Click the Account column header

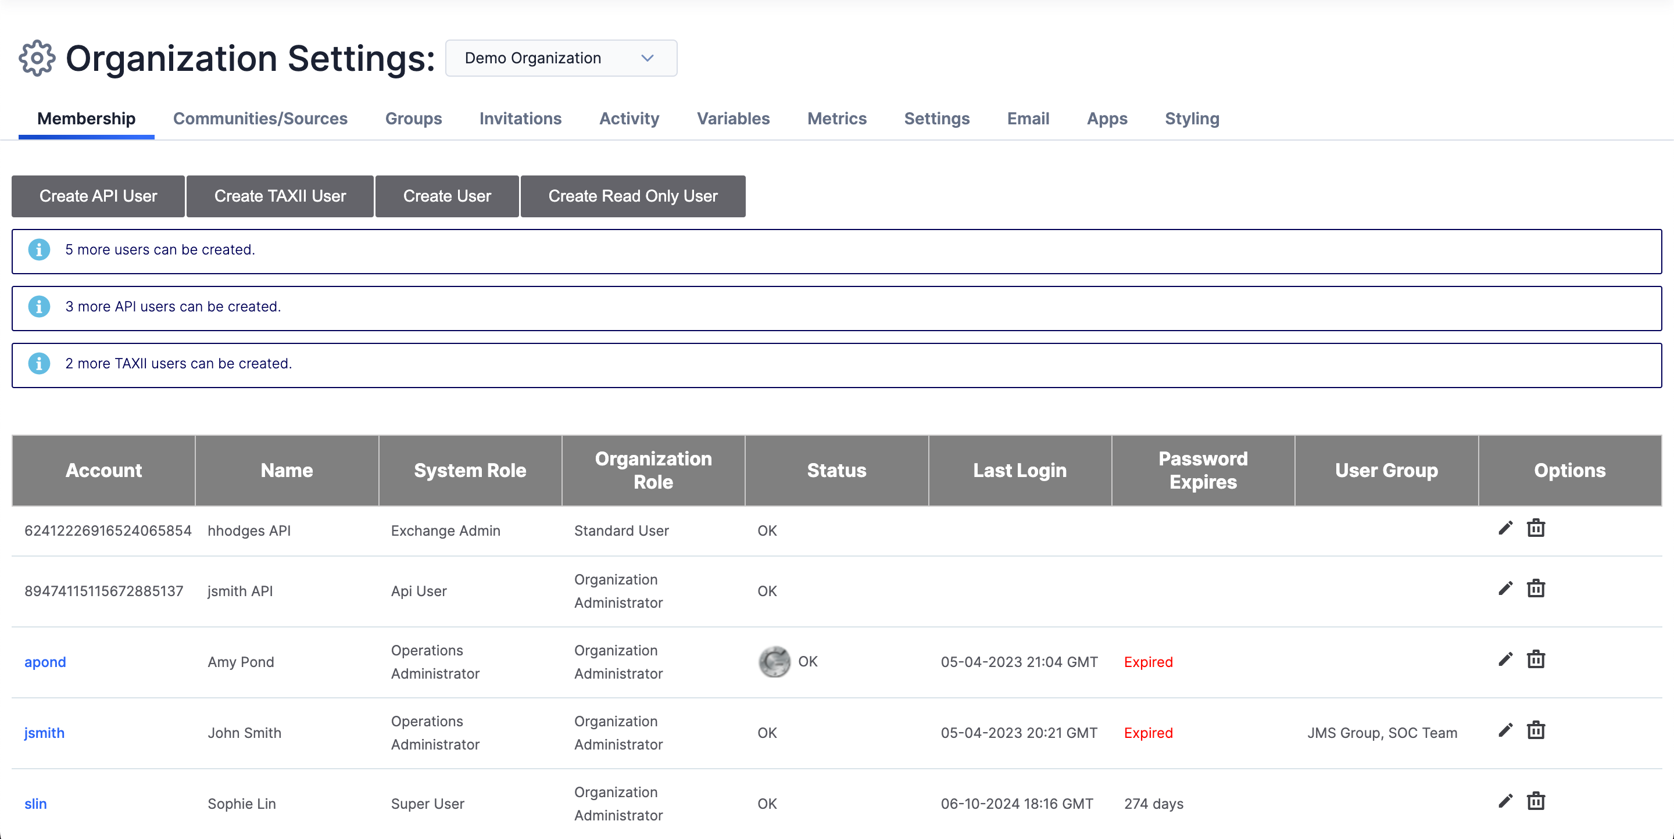click(x=103, y=470)
